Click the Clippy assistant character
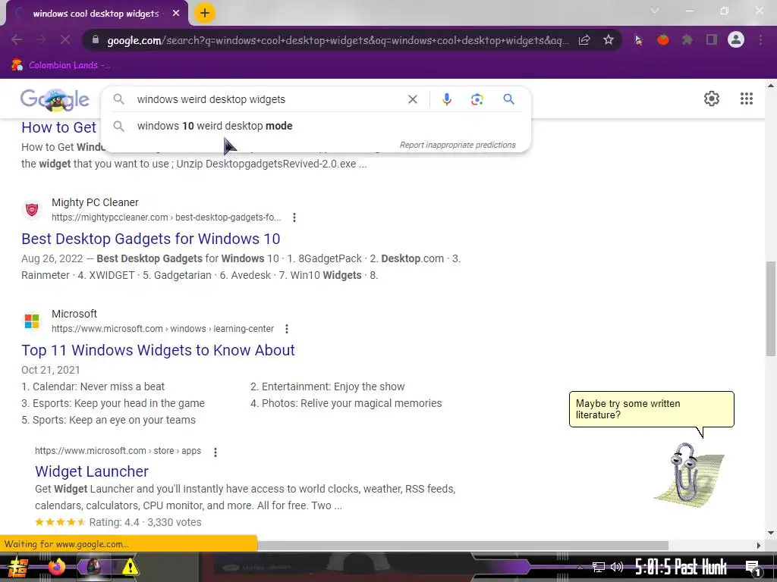This screenshot has width=777, height=582. pos(687,475)
